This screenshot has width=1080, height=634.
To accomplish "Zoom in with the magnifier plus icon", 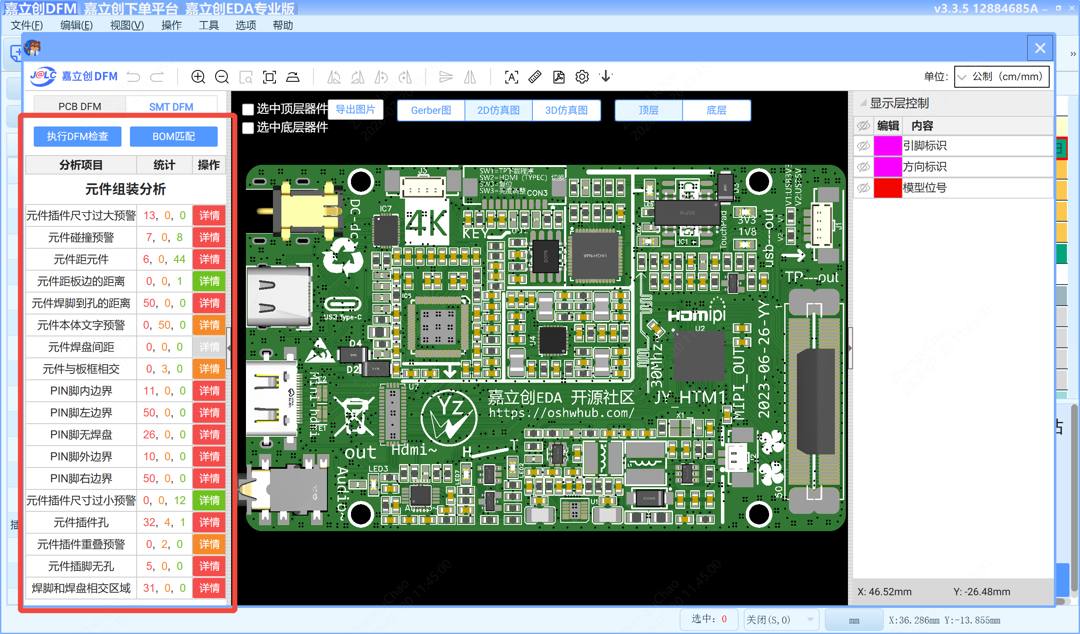I will pos(198,77).
